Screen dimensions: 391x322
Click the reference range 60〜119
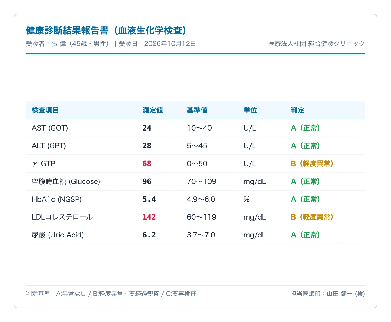pos(202,217)
